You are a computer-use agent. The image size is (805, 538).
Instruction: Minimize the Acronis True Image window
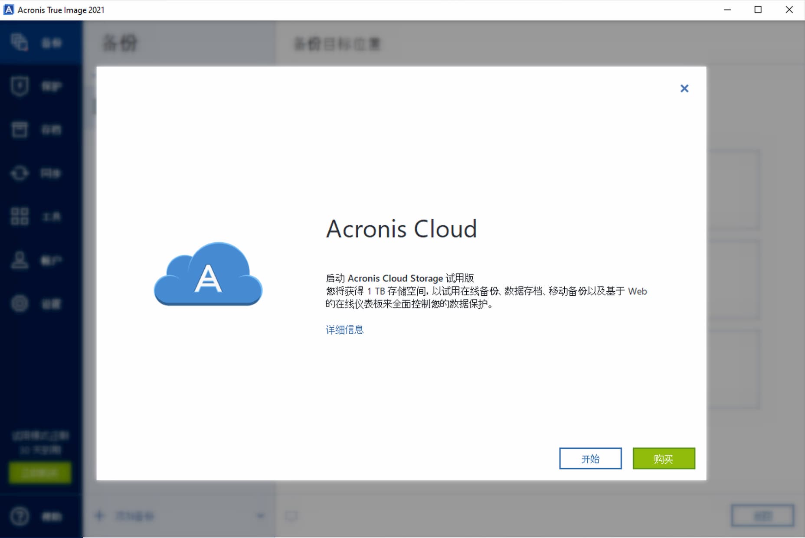(x=728, y=10)
